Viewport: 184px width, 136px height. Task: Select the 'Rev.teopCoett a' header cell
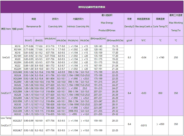[143, 26]
